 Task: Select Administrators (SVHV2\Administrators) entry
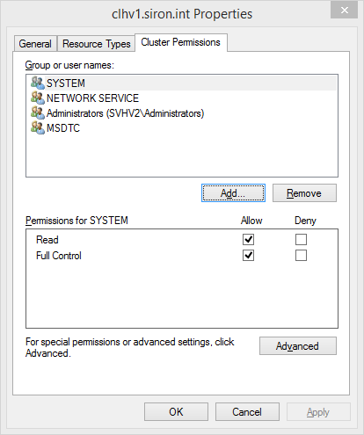182,113
